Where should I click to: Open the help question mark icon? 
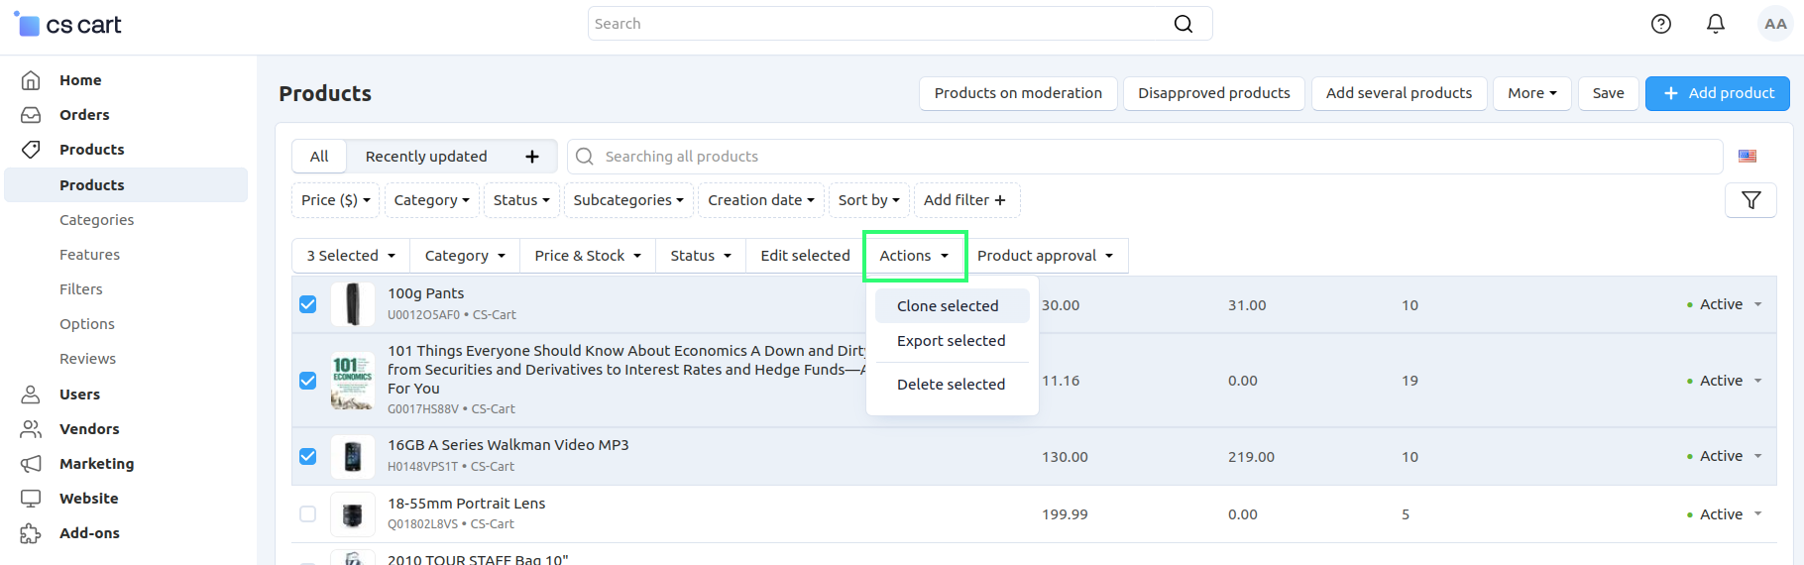click(1661, 24)
